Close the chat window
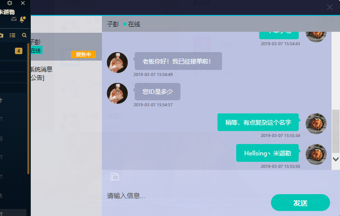 click(330, 7)
